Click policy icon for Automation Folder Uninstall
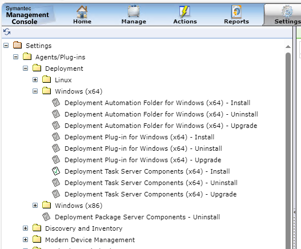 pyautogui.click(x=56, y=114)
